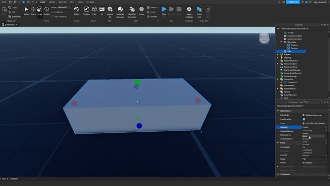Viewport: 330px width, 186px height.
Task: Start a Team Test
Action: [x=200, y=12]
